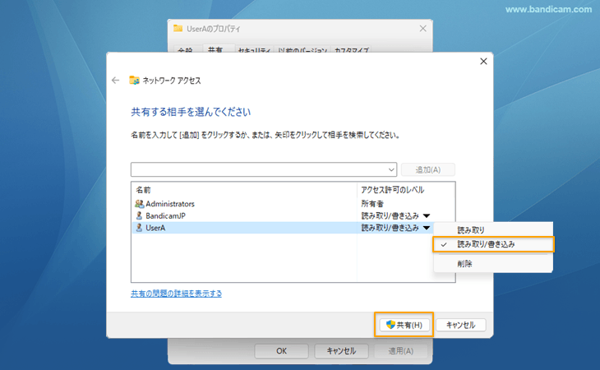The height and width of the screenshot is (370, 600).
Task: Open BandicamJP permission level dropdown
Action: pos(427,215)
